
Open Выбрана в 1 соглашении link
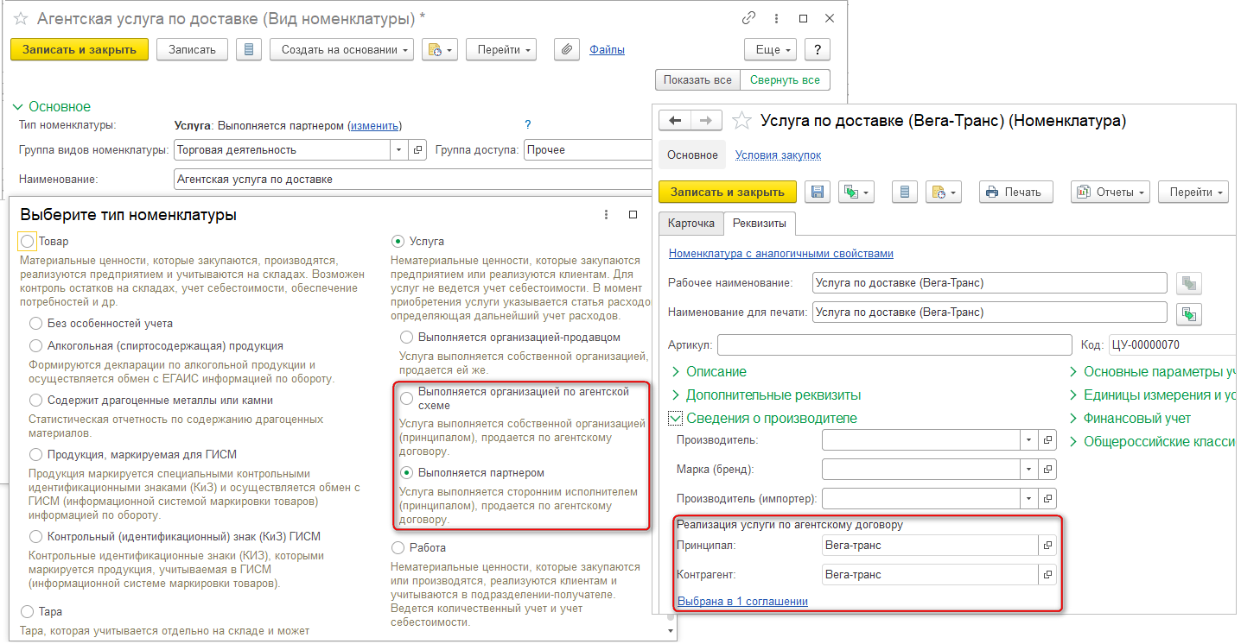742,602
